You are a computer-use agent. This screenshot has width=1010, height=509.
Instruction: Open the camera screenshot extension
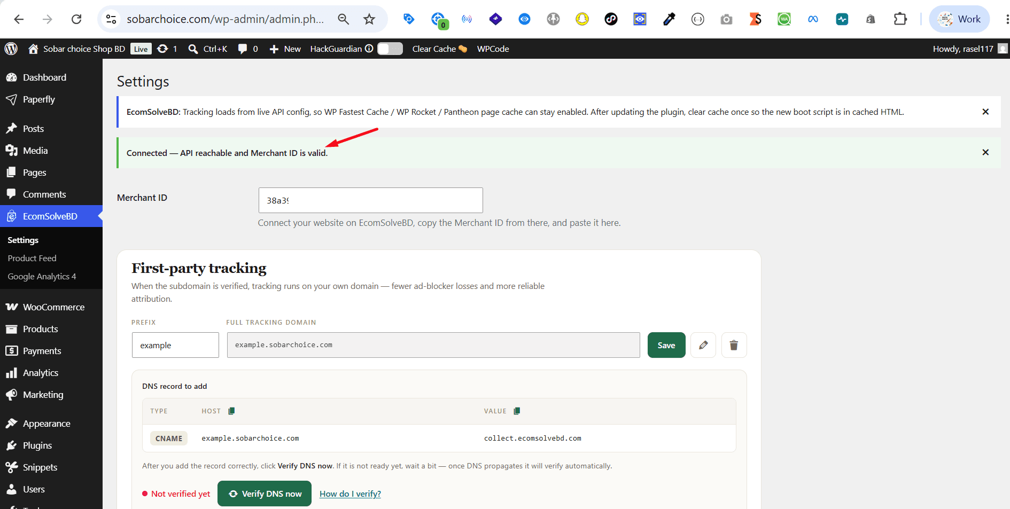click(726, 19)
